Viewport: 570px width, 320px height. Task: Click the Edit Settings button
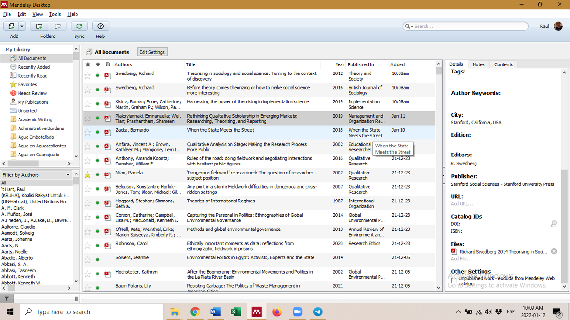152,52
